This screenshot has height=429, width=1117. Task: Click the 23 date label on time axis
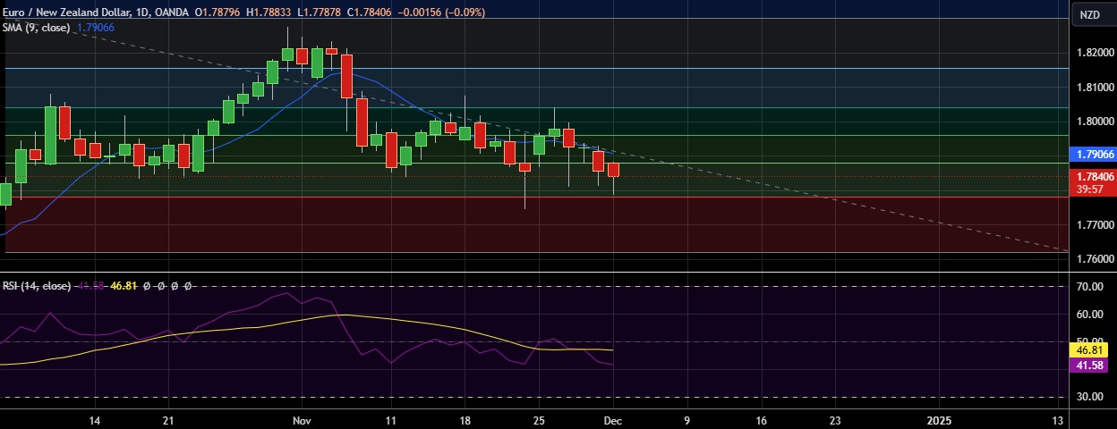coord(836,419)
